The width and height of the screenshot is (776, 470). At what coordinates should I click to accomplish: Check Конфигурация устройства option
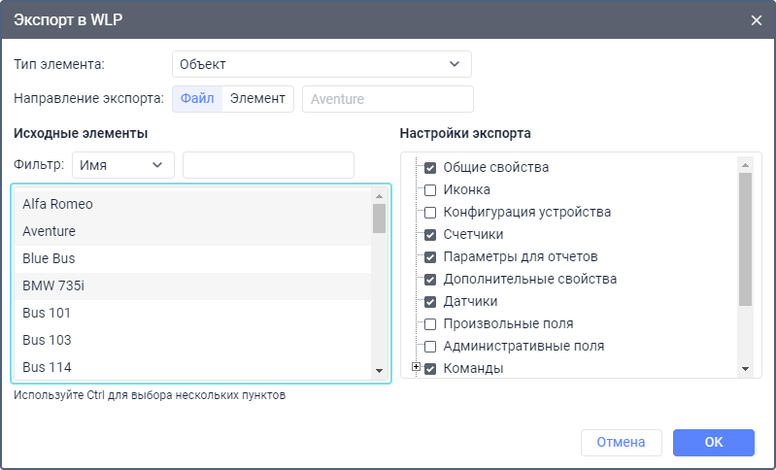point(430,212)
